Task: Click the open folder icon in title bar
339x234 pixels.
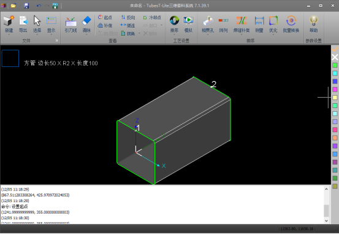Action: (13, 6)
